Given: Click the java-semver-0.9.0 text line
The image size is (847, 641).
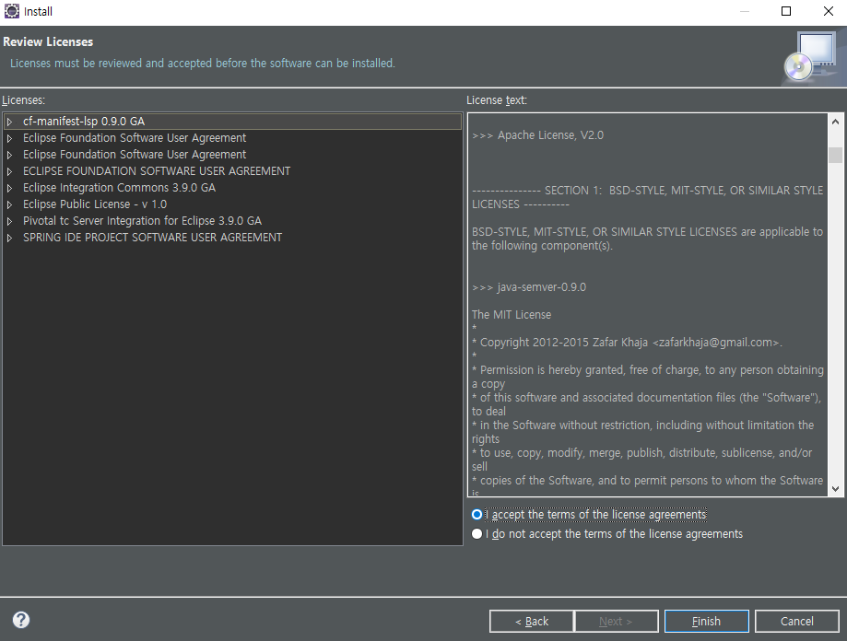Looking at the screenshot, I should tap(529, 287).
